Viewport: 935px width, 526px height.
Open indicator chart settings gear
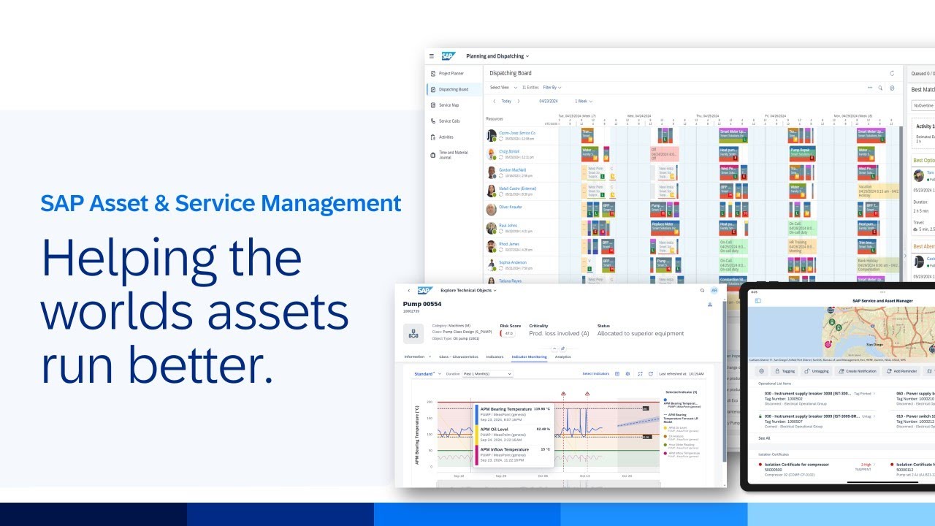(629, 373)
